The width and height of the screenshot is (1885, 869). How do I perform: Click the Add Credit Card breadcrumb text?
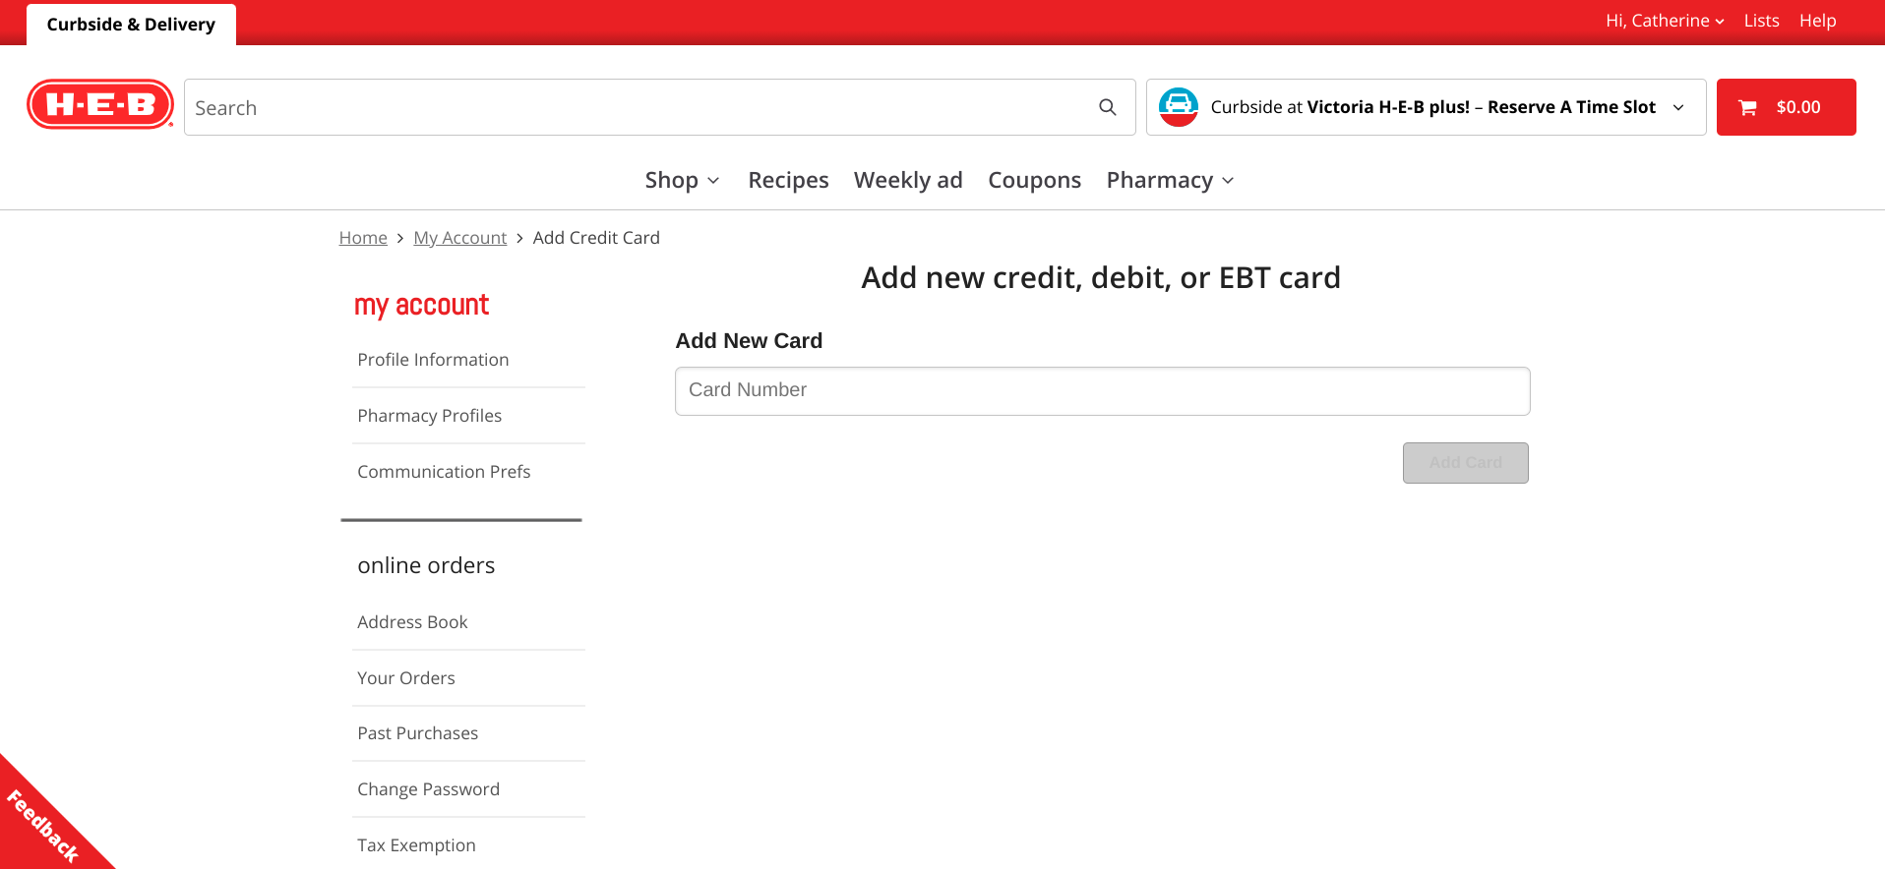point(596,238)
